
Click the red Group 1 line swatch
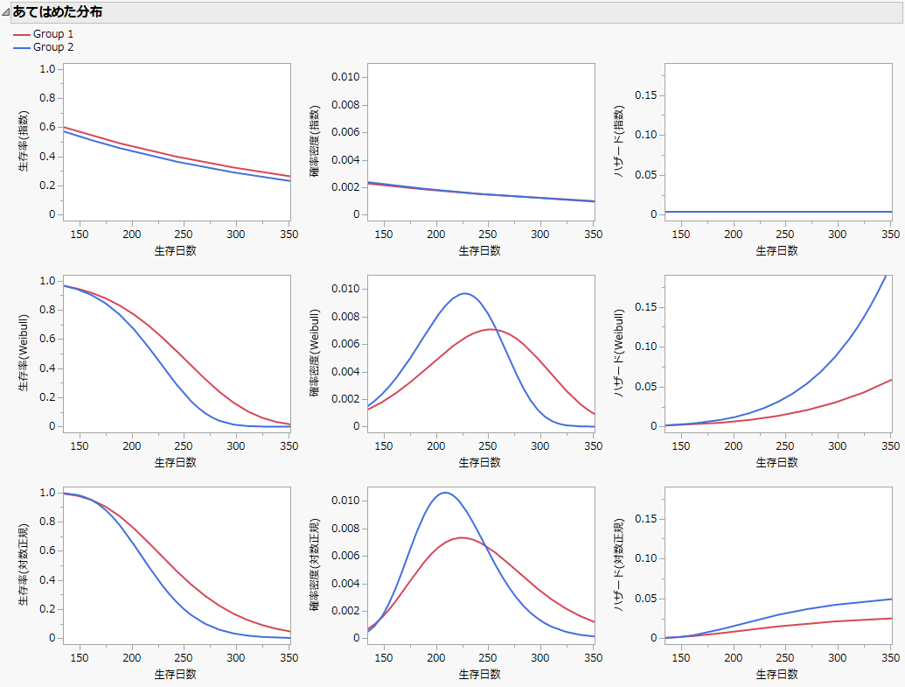24,34
